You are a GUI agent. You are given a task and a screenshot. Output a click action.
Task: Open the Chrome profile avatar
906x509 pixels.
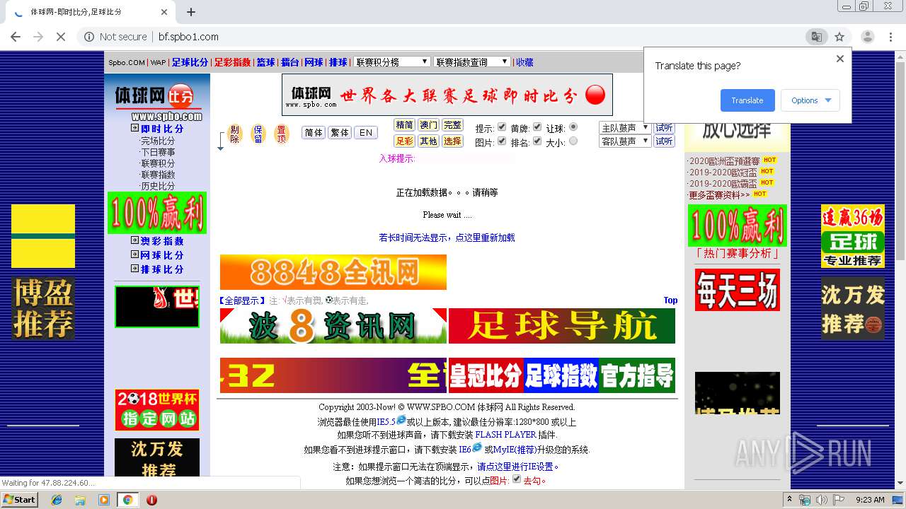[867, 37]
